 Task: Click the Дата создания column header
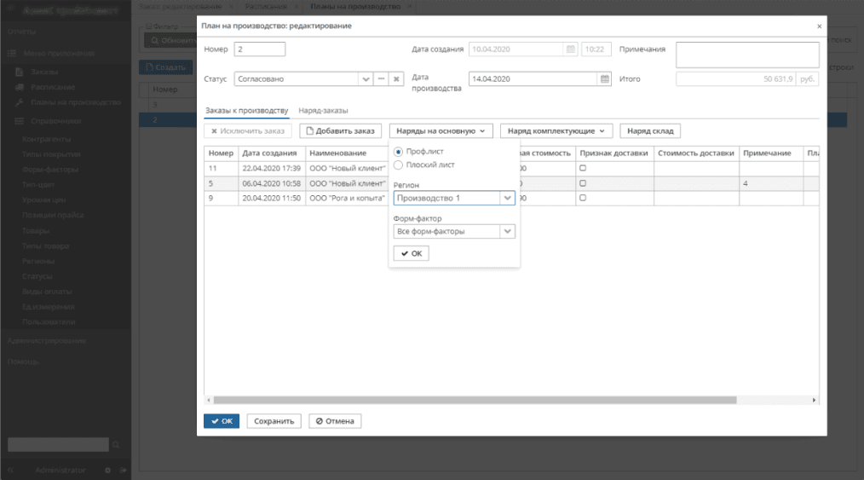(270, 153)
